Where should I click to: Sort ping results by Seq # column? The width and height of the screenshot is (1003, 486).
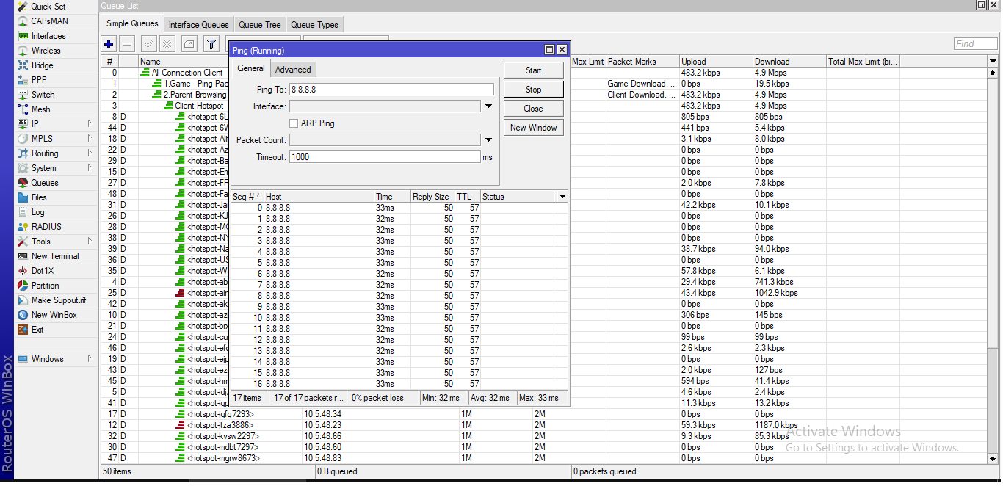(x=247, y=197)
